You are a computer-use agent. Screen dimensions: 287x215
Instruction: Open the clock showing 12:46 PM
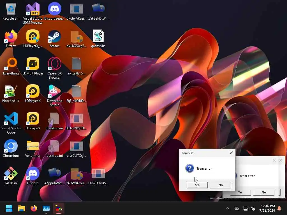click(x=267, y=208)
